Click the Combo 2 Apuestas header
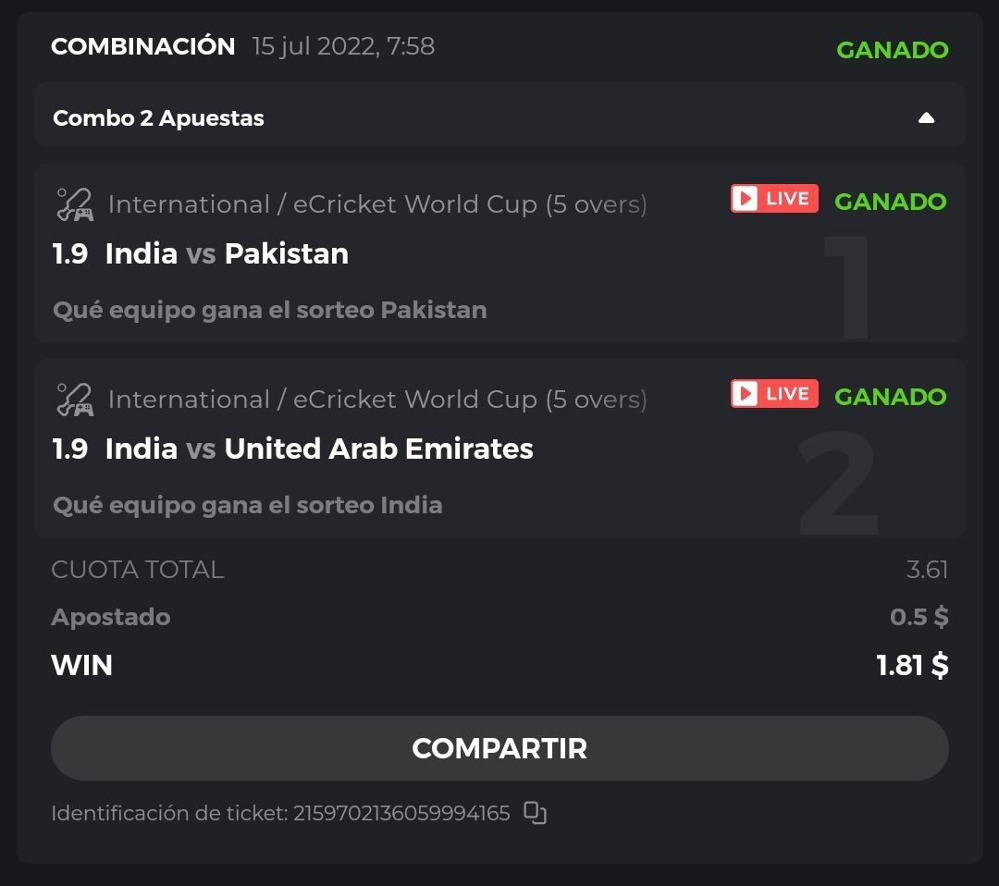Viewport: 999px width, 886px height. tap(159, 118)
